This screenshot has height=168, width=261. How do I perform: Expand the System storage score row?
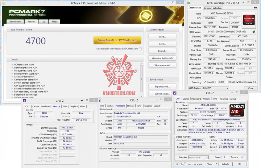(12, 83)
